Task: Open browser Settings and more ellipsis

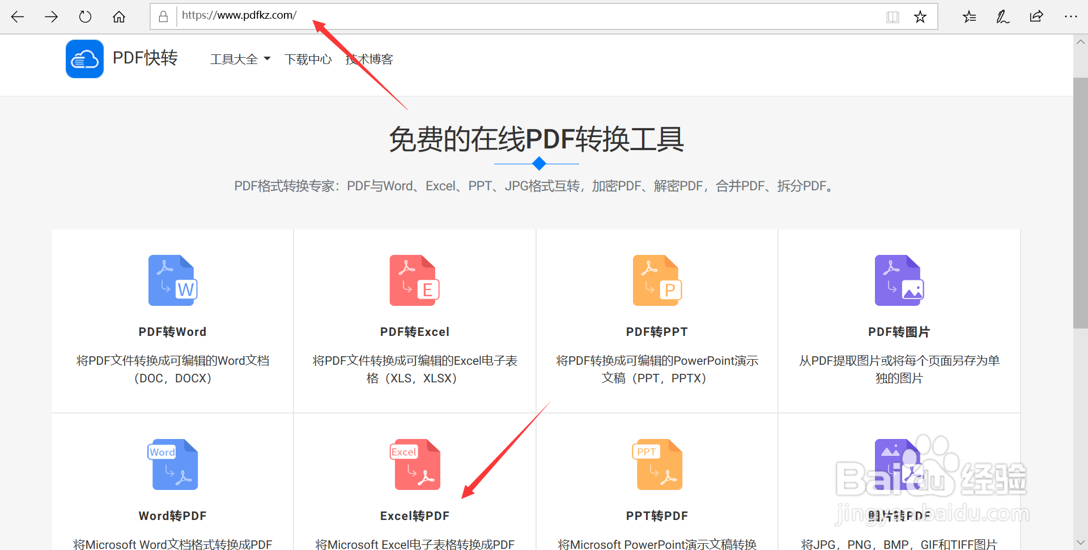Action: pos(1070,16)
